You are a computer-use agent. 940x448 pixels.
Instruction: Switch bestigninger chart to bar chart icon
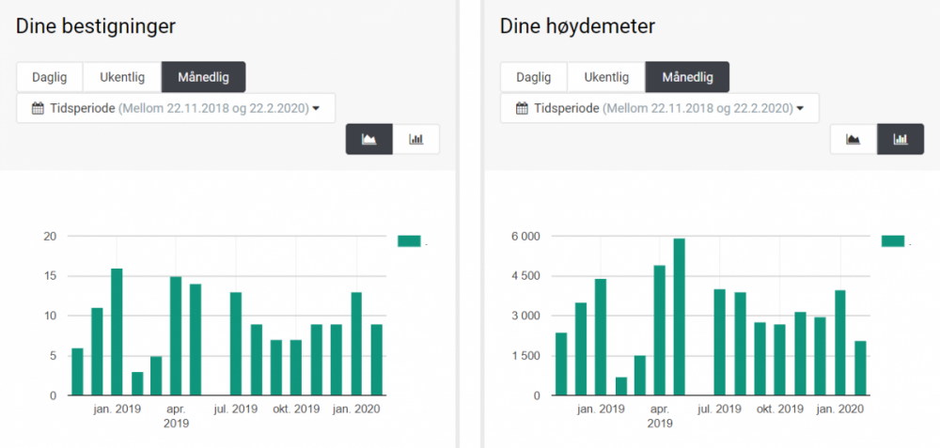pyautogui.click(x=415, y=139)
